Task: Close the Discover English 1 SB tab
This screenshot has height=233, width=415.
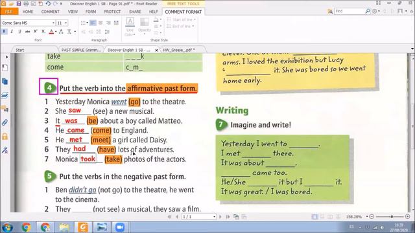Action: [x=156, y=50]
